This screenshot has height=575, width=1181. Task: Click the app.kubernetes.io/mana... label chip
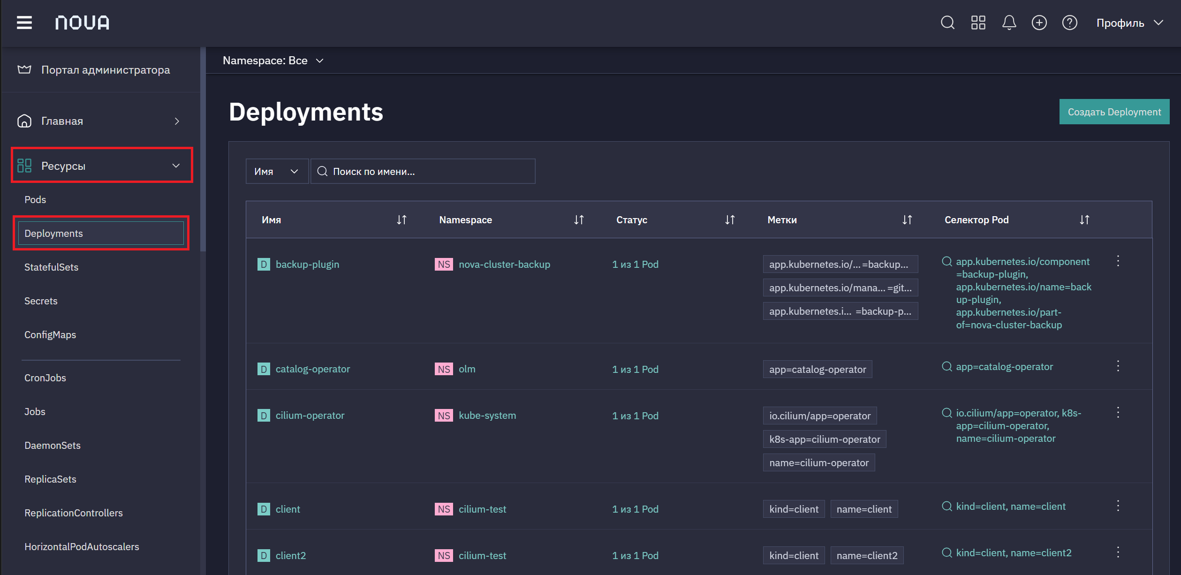click(840, 287)
